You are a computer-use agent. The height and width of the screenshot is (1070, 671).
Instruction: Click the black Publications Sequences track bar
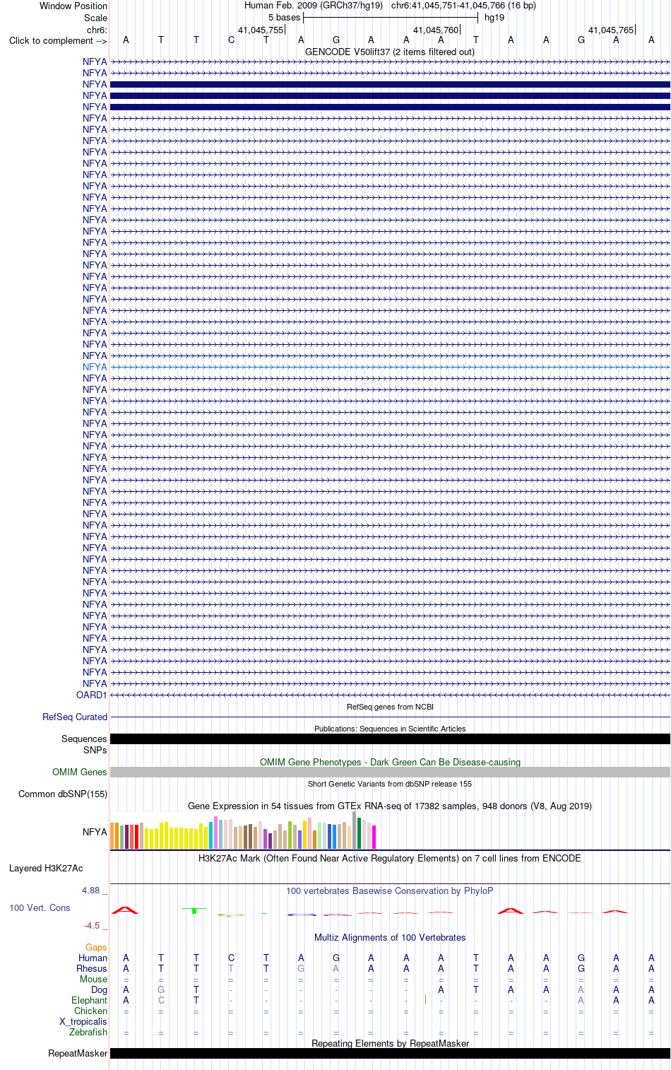pos(390,739)
